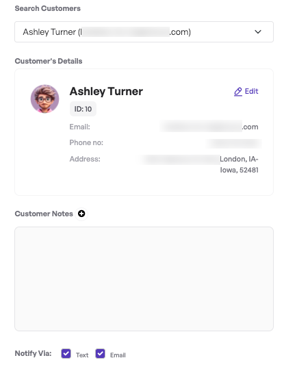Toggle the Email notification checkbox
Viewport: 284px width, 371px height.
[101, 354]
